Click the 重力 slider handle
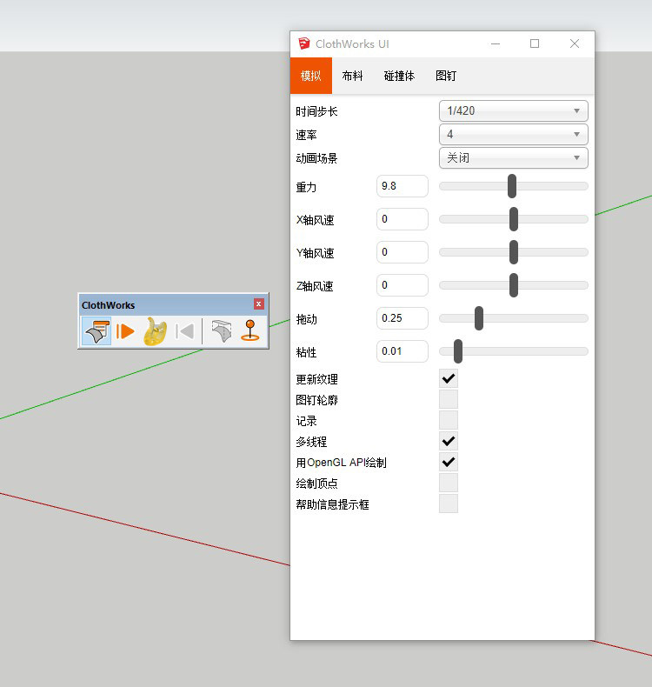 coord(512,186)
